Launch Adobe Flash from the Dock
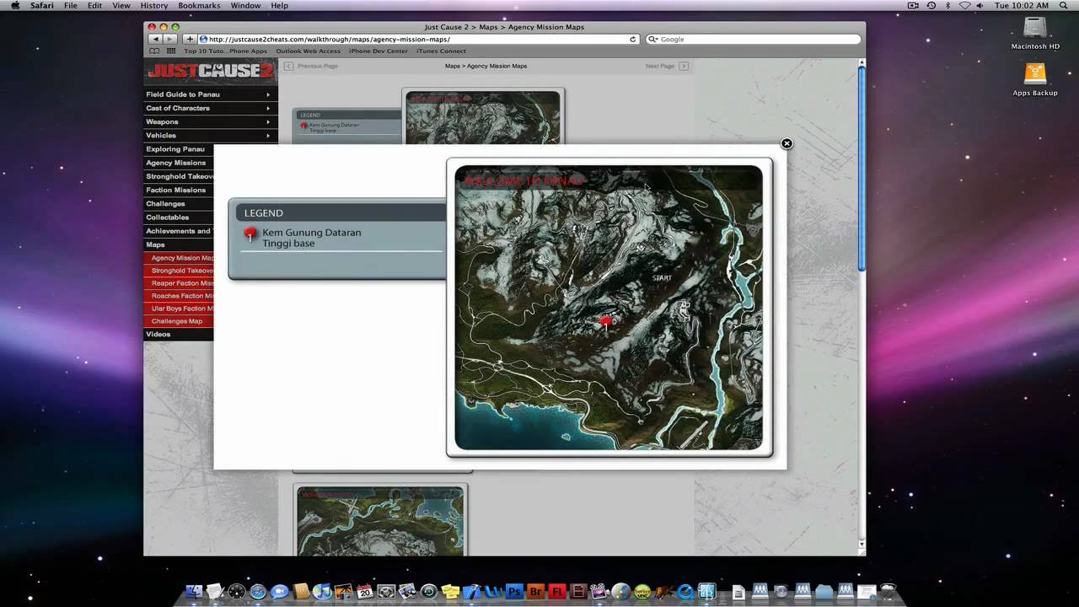Image resolution: width=1079 pixels, height=607 pixels. [x=557, y=592]
